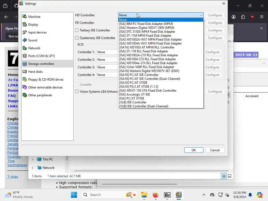Switch File Explorer to large icons view
The height and width of the screenshot is (201, 268).
(230, 176)
